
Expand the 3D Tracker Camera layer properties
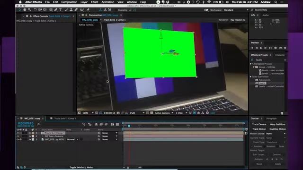30,136
